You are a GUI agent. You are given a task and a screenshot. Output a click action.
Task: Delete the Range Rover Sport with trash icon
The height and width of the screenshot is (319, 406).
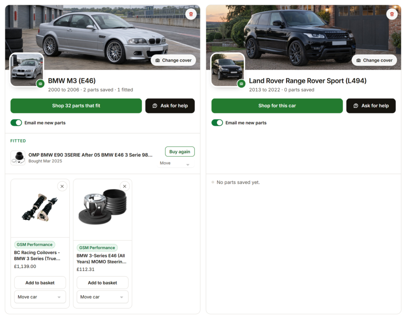click(x=392, y=14)
